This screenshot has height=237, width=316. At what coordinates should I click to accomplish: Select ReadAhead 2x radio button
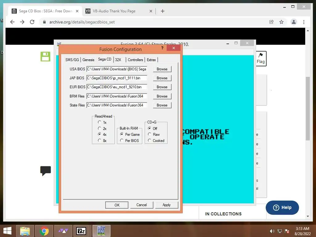99,128
